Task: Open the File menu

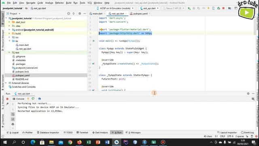Action: [x=9, y=3]
